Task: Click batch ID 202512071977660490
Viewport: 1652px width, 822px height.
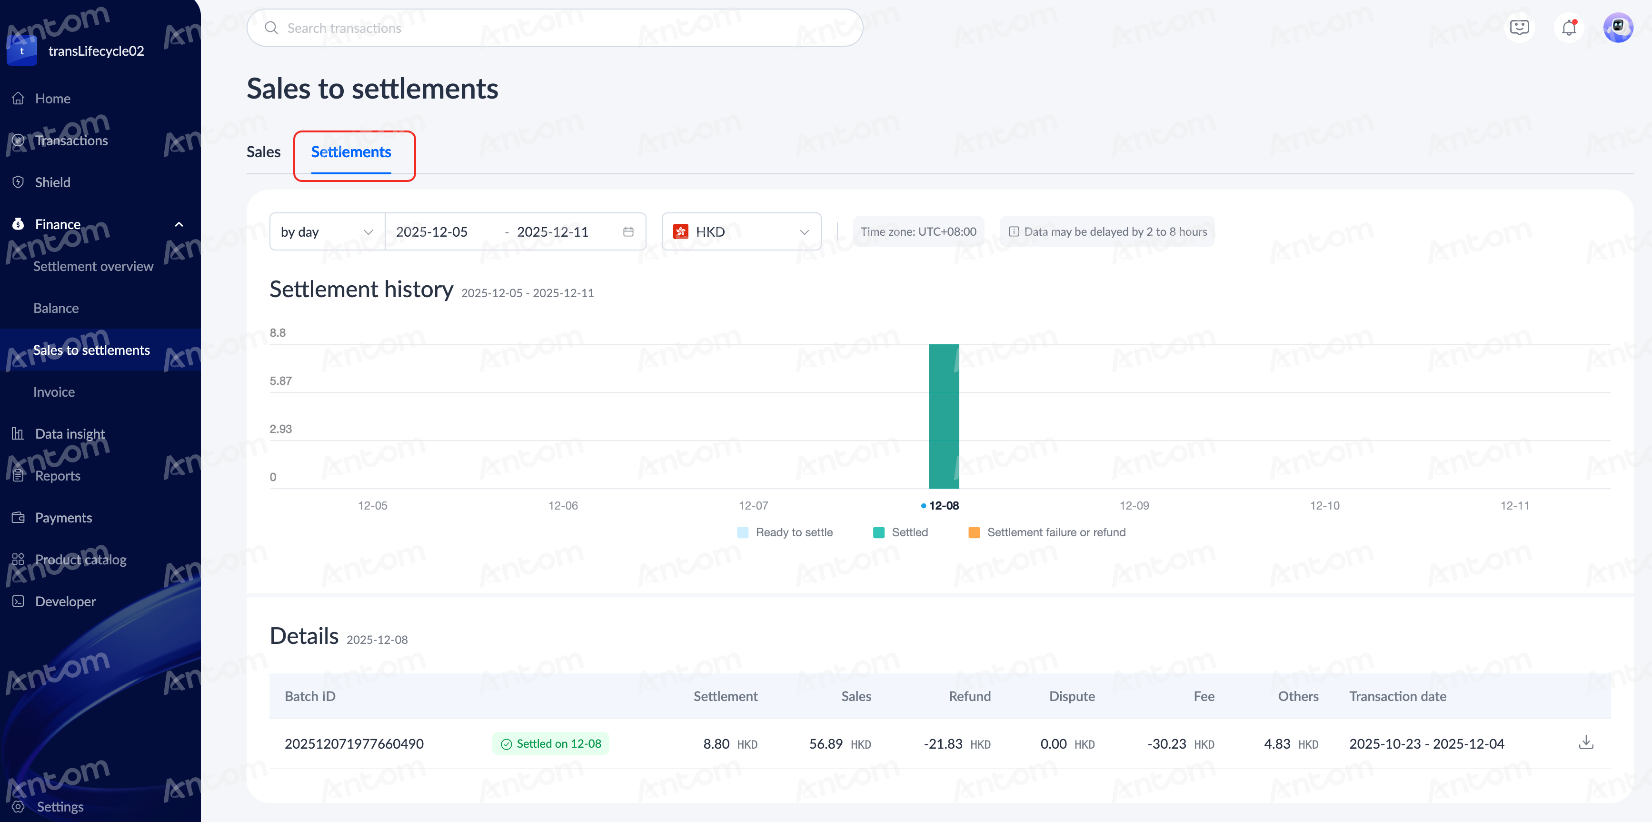Action: pyautogui.click(x=354, y=743)
